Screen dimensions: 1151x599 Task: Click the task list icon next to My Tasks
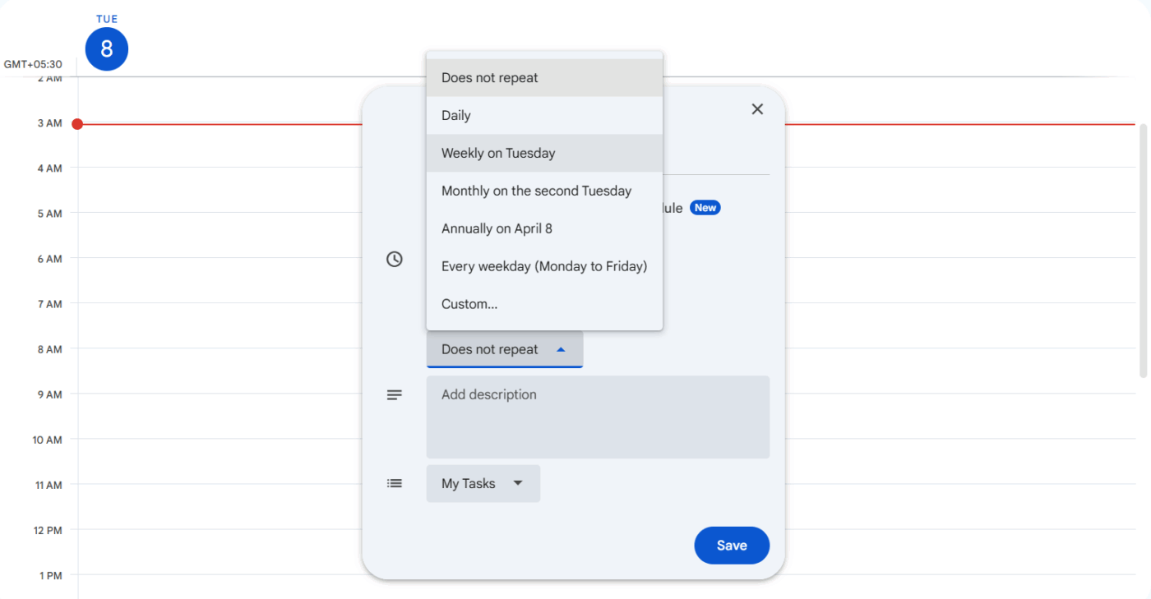(395, 483)
